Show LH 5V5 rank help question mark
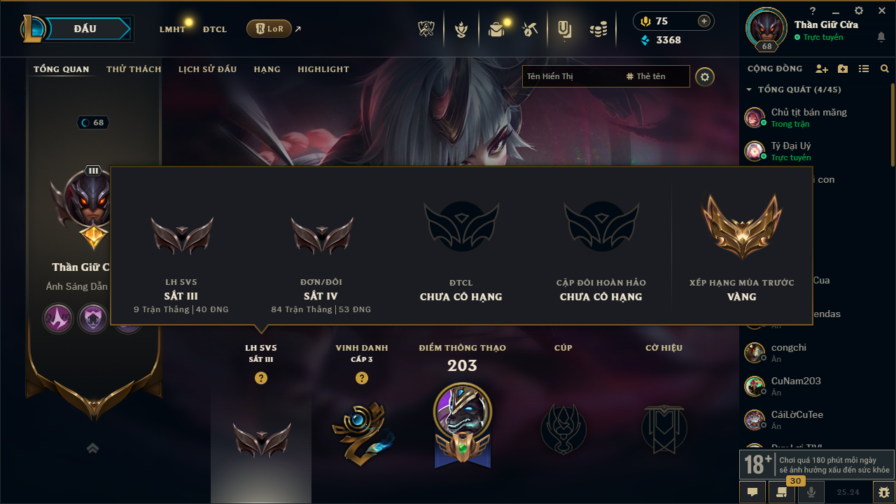The image size is (896, 504). [x=261, y=378]
